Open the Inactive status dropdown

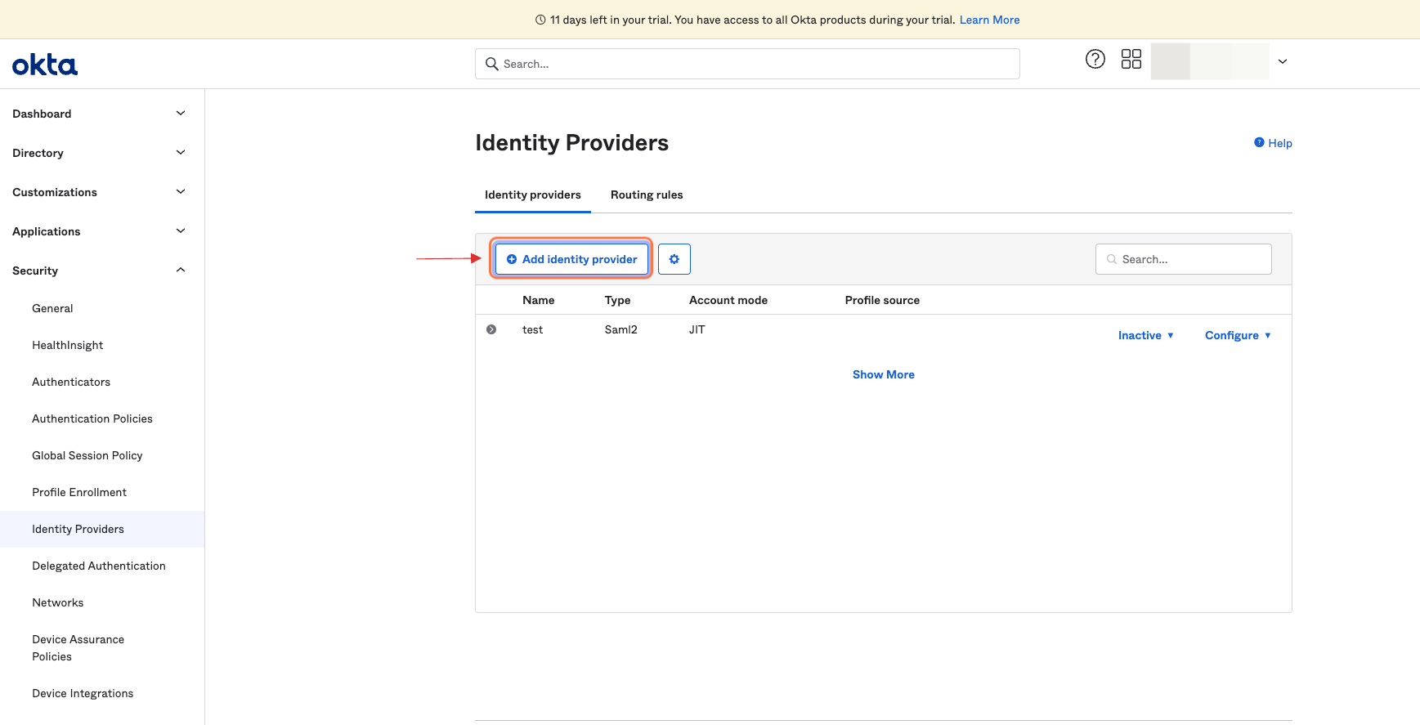1145,335
